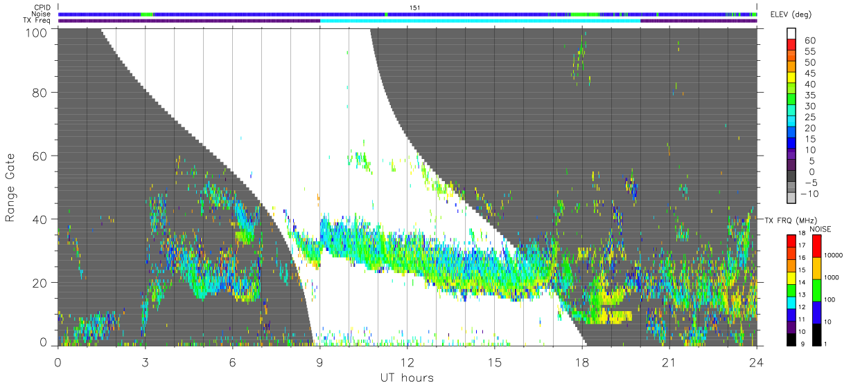Click the '35' tick on the ELEV color bar
The image size is (851, 392).
click(809, 95)
